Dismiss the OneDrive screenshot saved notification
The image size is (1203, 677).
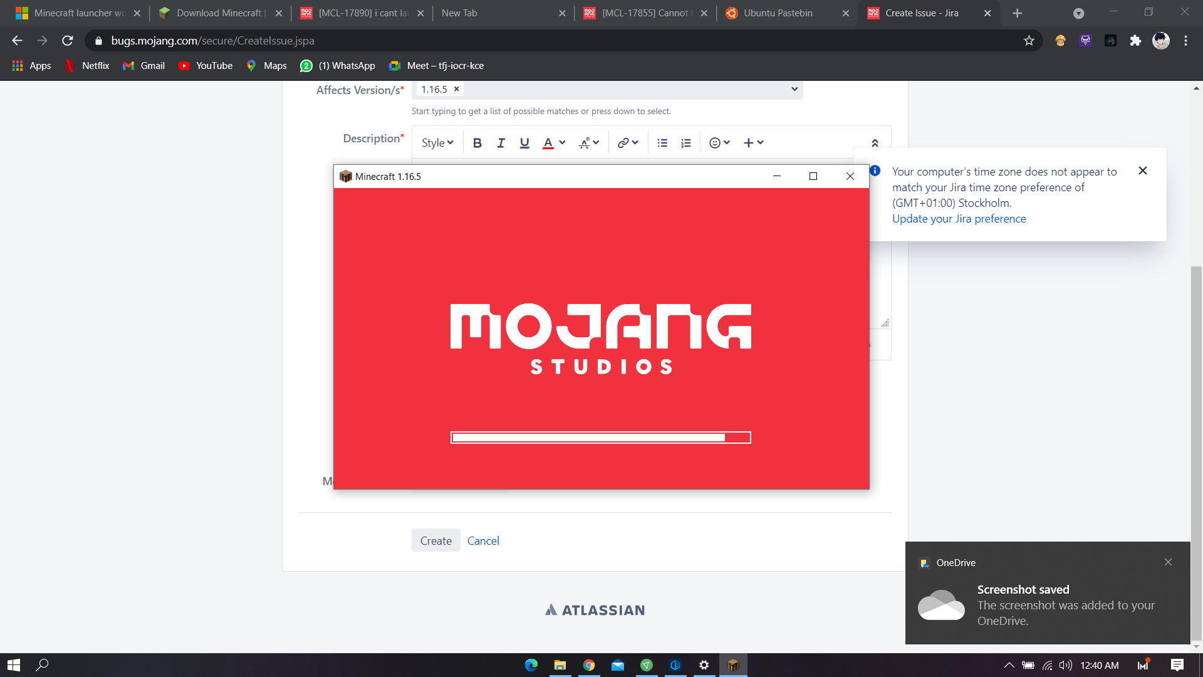click(1168, 562)
